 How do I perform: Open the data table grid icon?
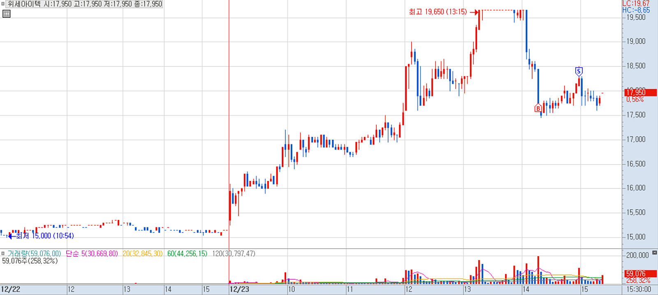tap(6, 14)
